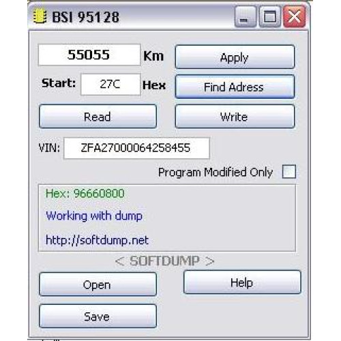341x341 pixels.
Task: Select the Km mileage field showing 55055
Action: [x=89, y=55]
